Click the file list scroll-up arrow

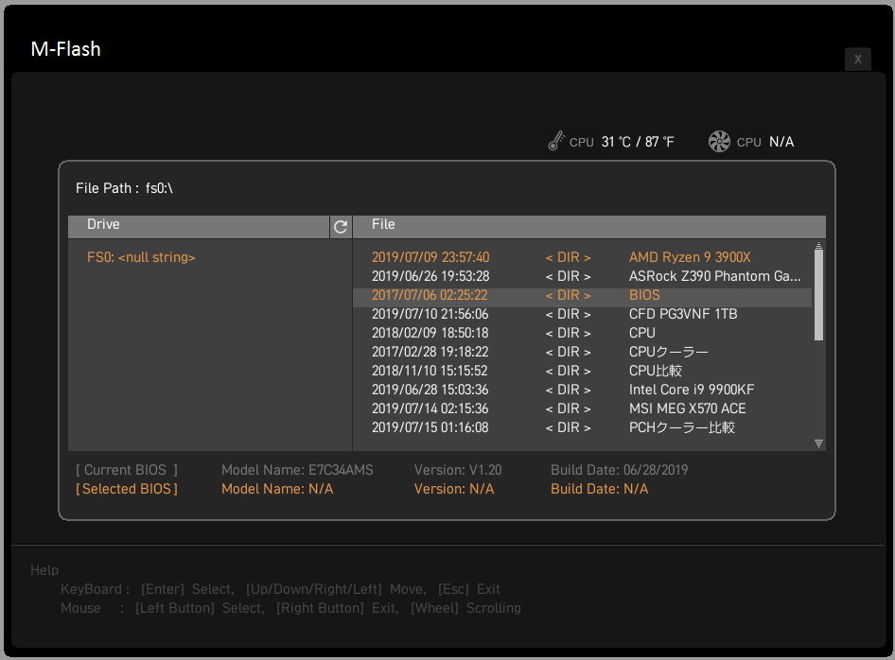[x=818, y=246]
